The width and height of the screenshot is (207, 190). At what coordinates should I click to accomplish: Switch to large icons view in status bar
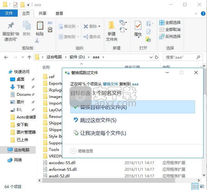202,187
